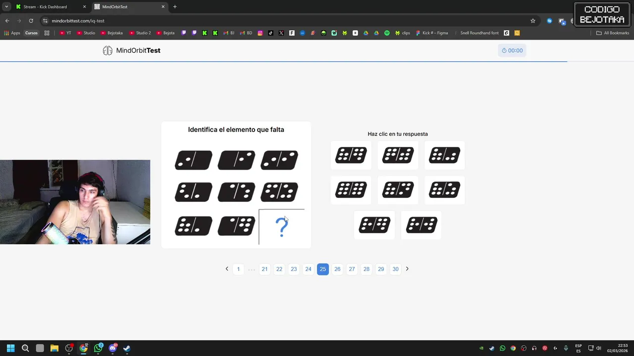634x356 pixels.
Task: Open WhatsApp from the taskbar
Action: [x=98, y=348]
